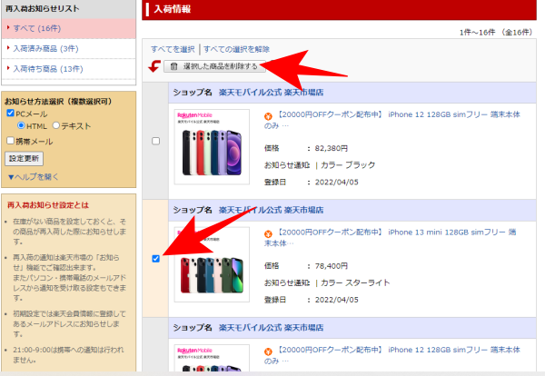The width and height of the screenshot is (545, 376).
Task: Select the HTML radio option
Action: click(21, 125)
